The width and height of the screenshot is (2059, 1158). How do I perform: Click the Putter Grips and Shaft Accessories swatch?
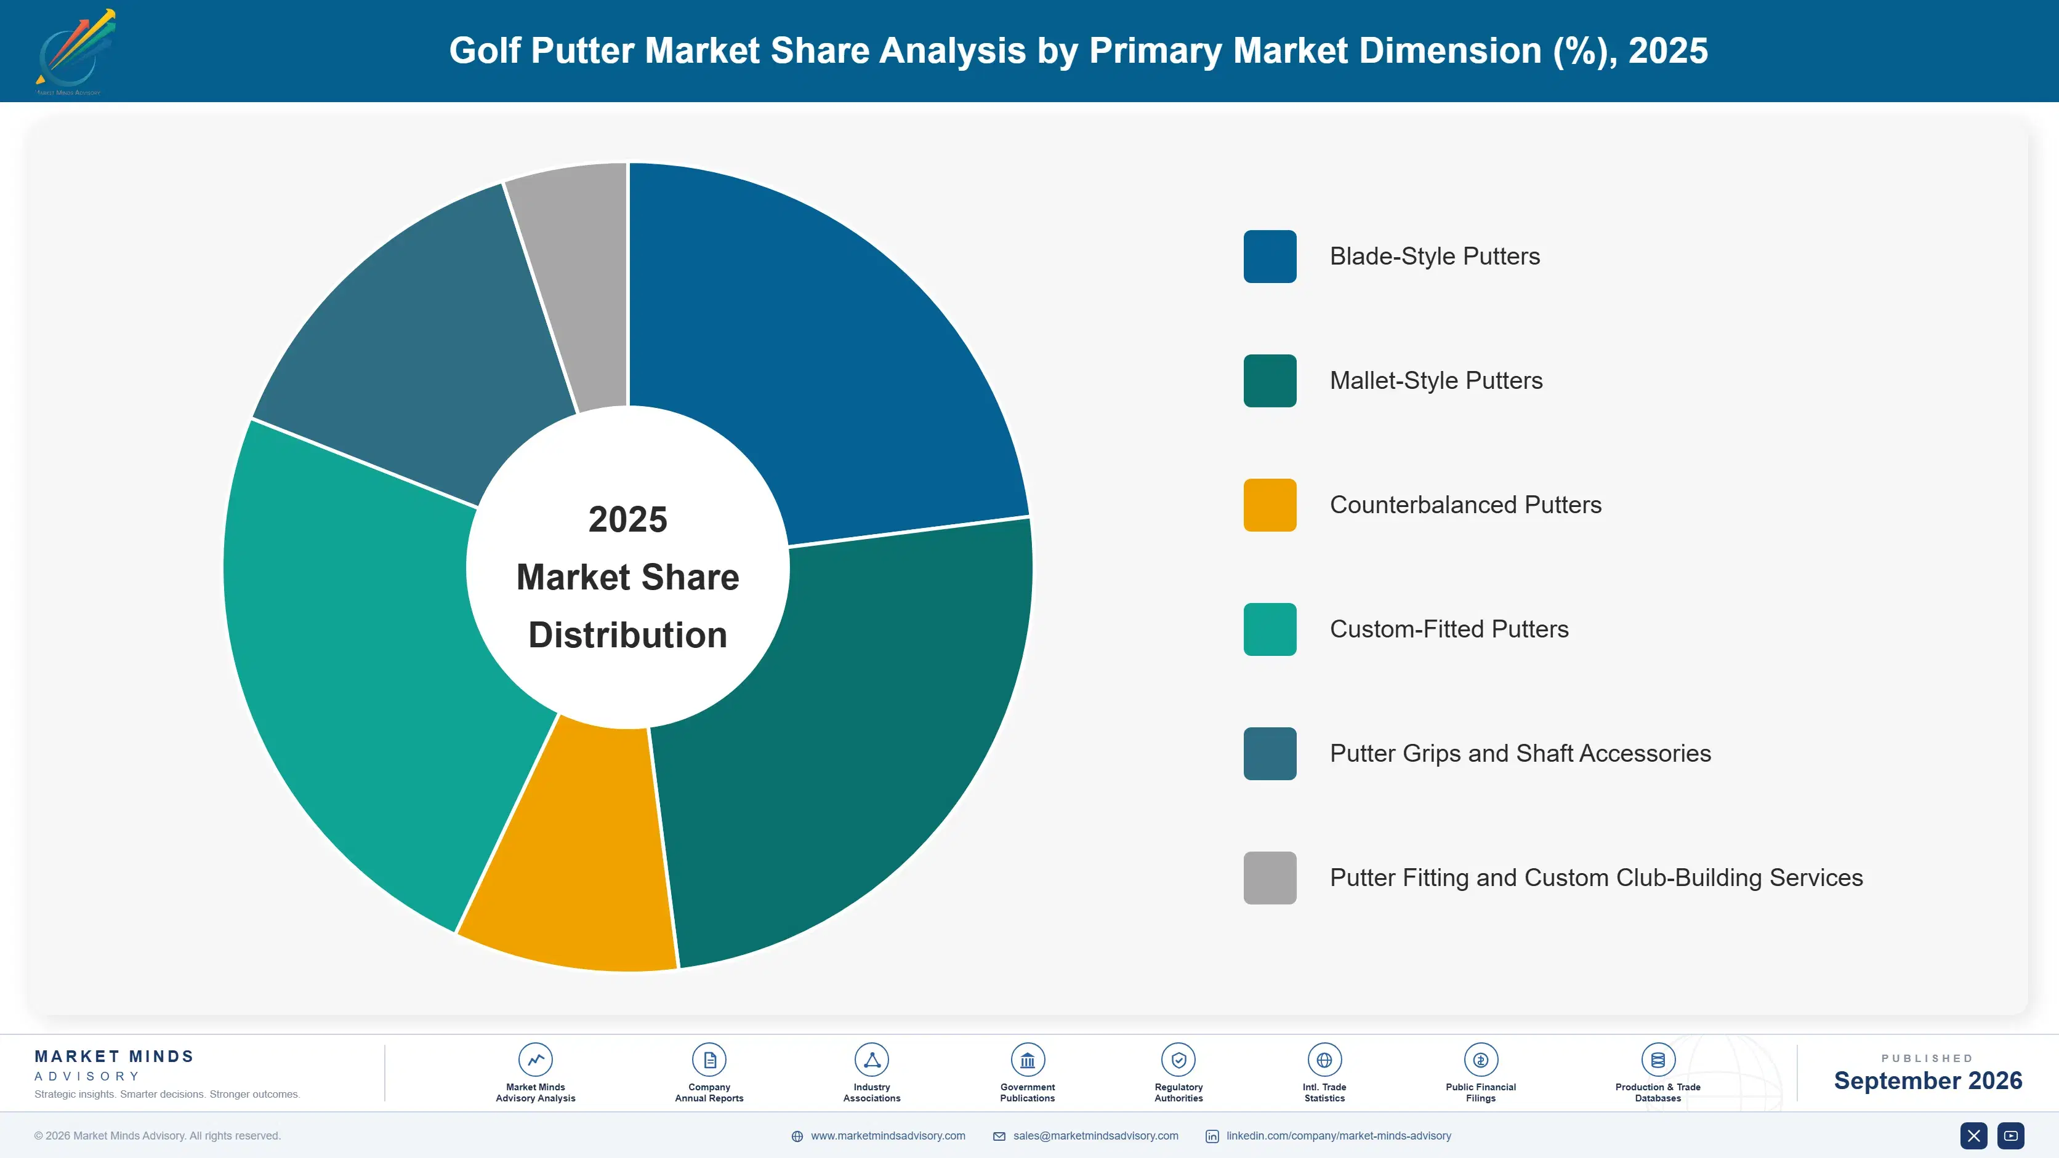pyautogui.click(x=1269, y=753)
